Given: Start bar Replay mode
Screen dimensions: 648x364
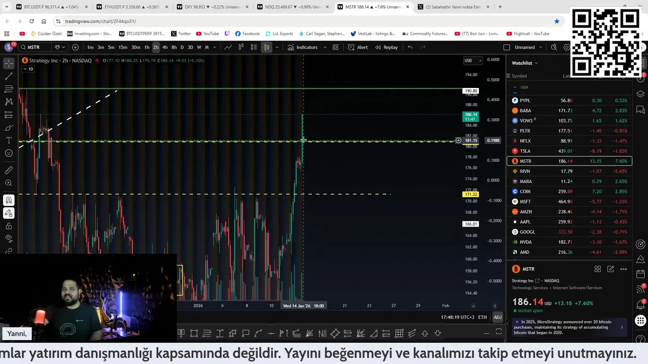Looking at the screenshot, I should 386,47.
